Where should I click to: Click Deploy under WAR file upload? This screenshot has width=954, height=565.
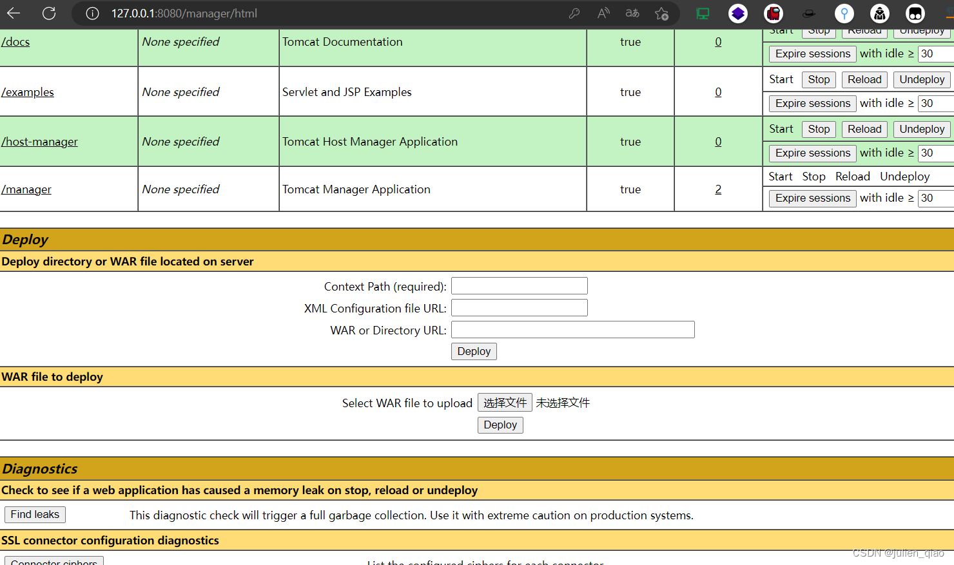(x=500, y=425)
